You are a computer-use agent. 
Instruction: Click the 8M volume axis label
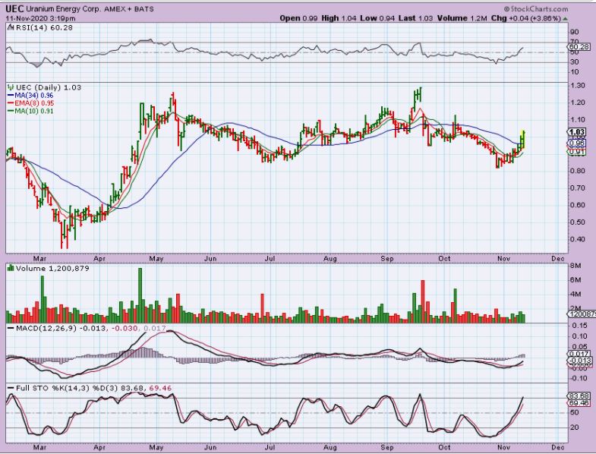pyautogui.click(x=576, y=266)
